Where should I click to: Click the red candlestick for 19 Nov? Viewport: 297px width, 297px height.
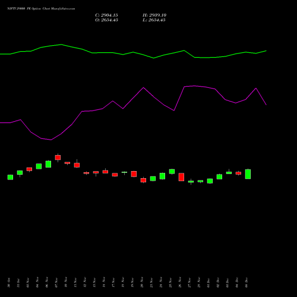(134, 174)
